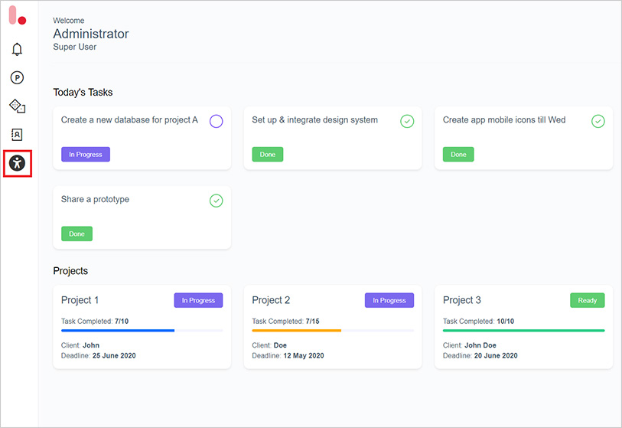Click the In Progress badge on Project 2
The width and height of the screenshot is (622, 428).
(x=389, y=300)
